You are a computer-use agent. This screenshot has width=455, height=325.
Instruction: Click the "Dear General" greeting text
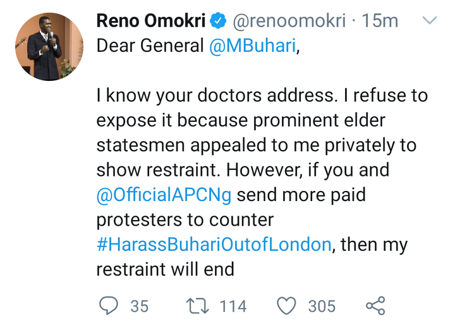pyautogui.click(x=150, y=46)
